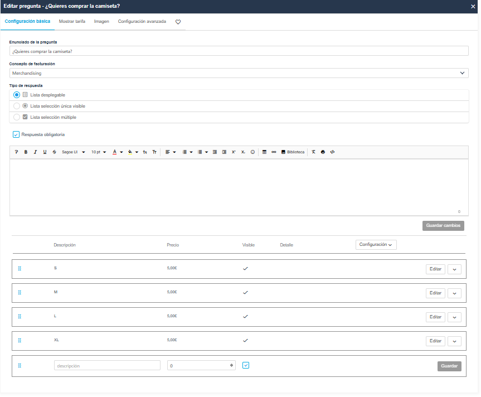Switch to HTML code view
This screenshot has width=481, height=397.
[x=333, y=152]
